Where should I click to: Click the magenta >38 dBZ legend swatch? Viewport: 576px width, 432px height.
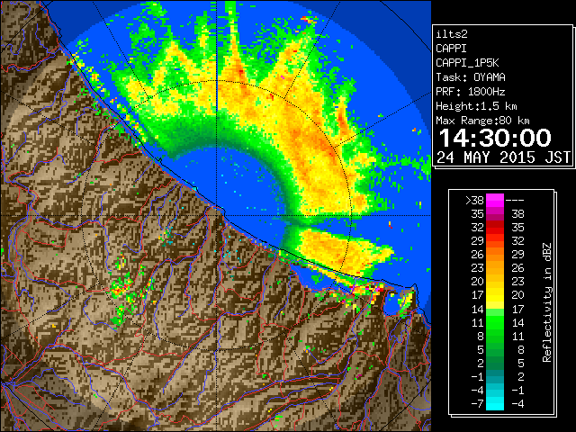pyautogui.click(x=494, y=200)
